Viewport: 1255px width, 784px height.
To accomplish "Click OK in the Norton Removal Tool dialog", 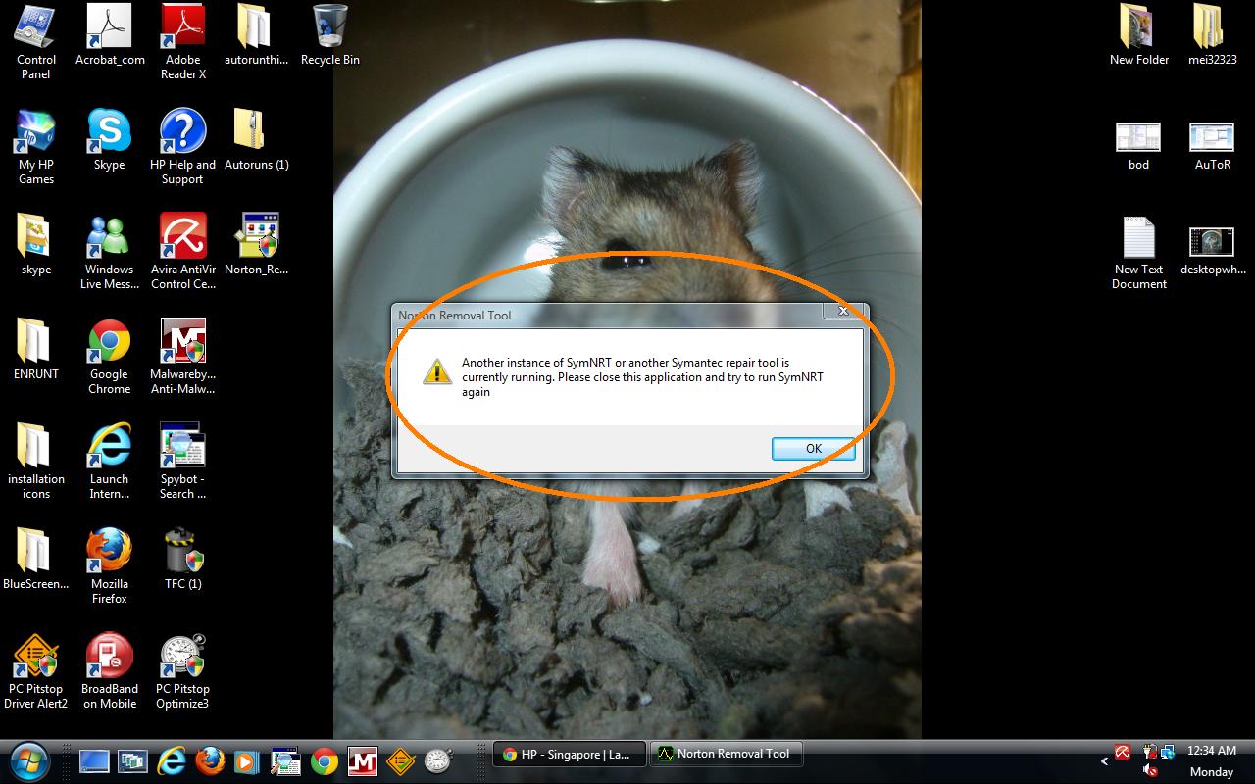I will [813, 448].
